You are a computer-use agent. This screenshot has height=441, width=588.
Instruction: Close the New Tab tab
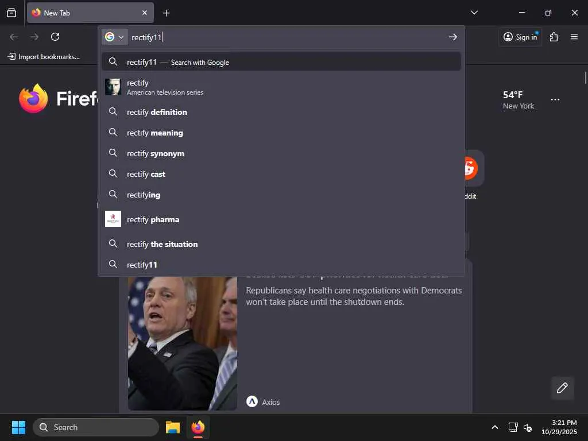[145, 13]
